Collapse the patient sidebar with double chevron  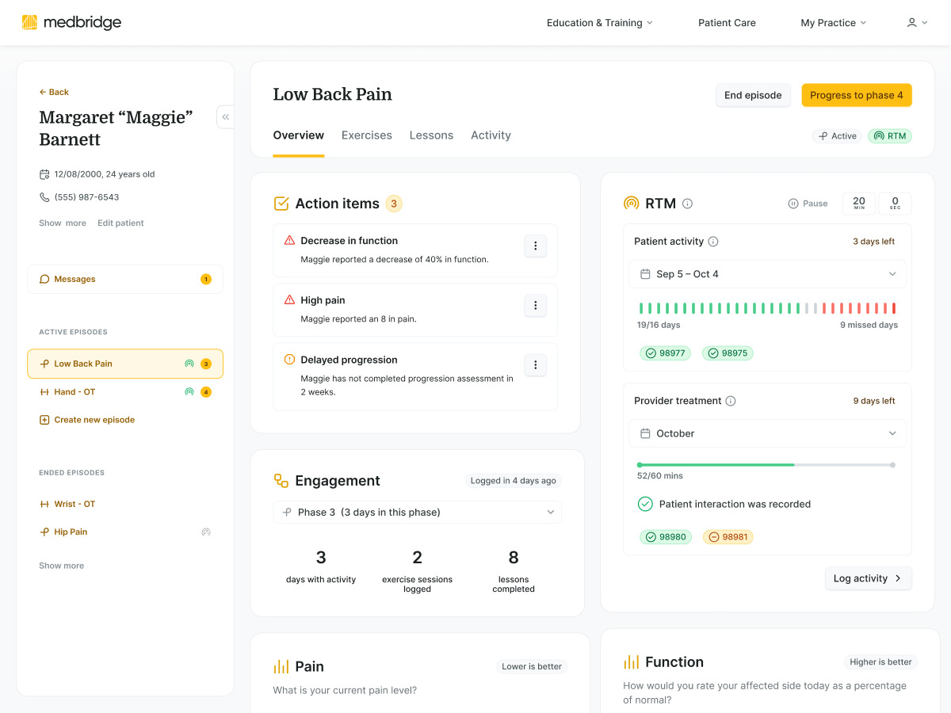226,116
